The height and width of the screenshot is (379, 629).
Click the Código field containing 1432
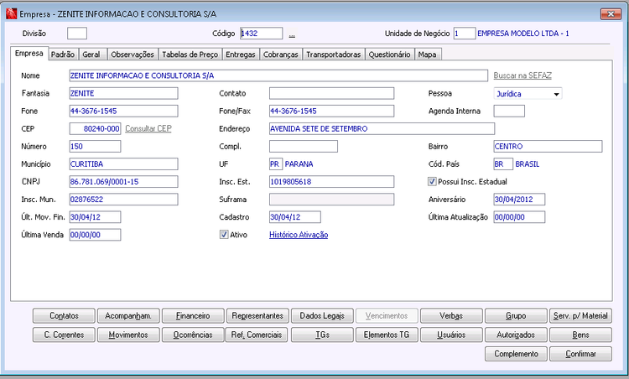click(261, 34)
